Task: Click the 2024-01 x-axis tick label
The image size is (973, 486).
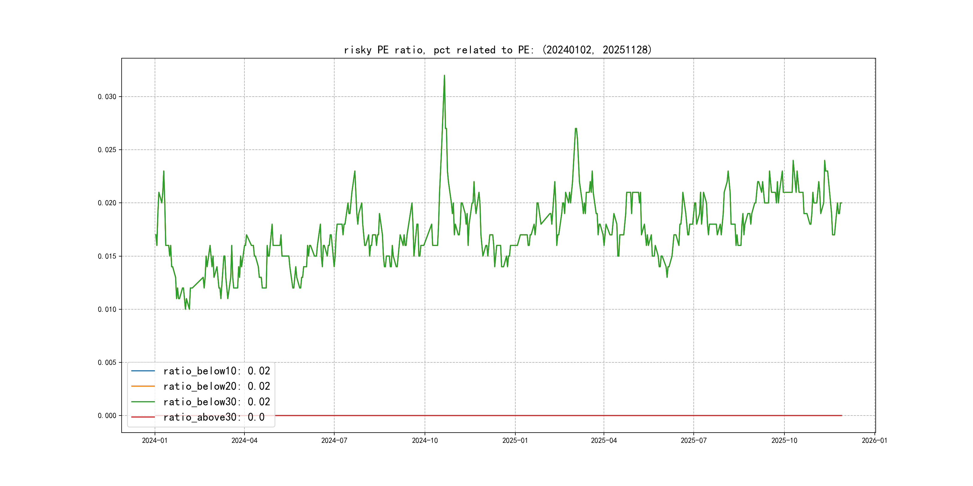Action: coord(154,440)
